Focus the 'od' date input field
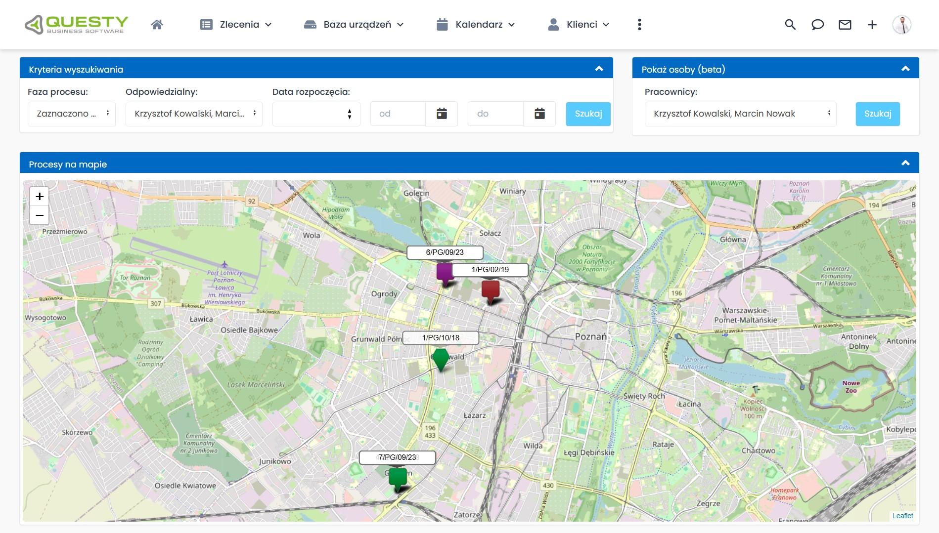The height and width of the screenshot is (533, 939). pos(398,114)
